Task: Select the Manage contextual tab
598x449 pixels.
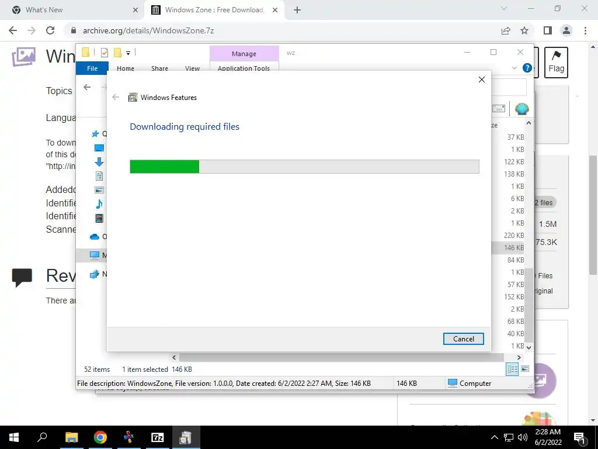Action: pos(244,54)
